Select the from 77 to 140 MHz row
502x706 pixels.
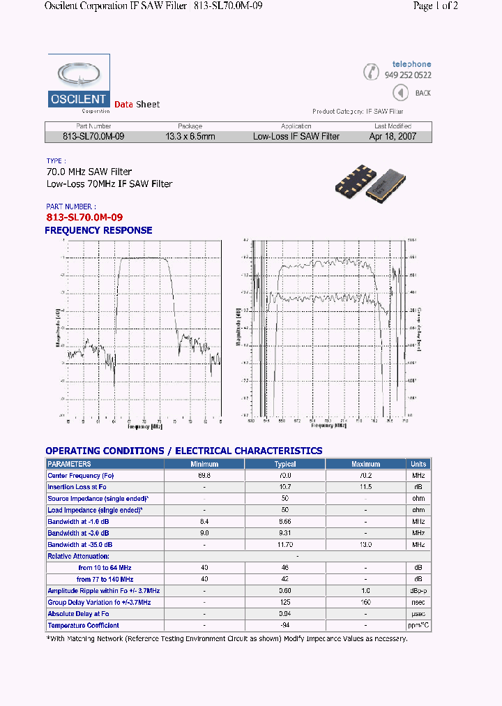(238, 580)
